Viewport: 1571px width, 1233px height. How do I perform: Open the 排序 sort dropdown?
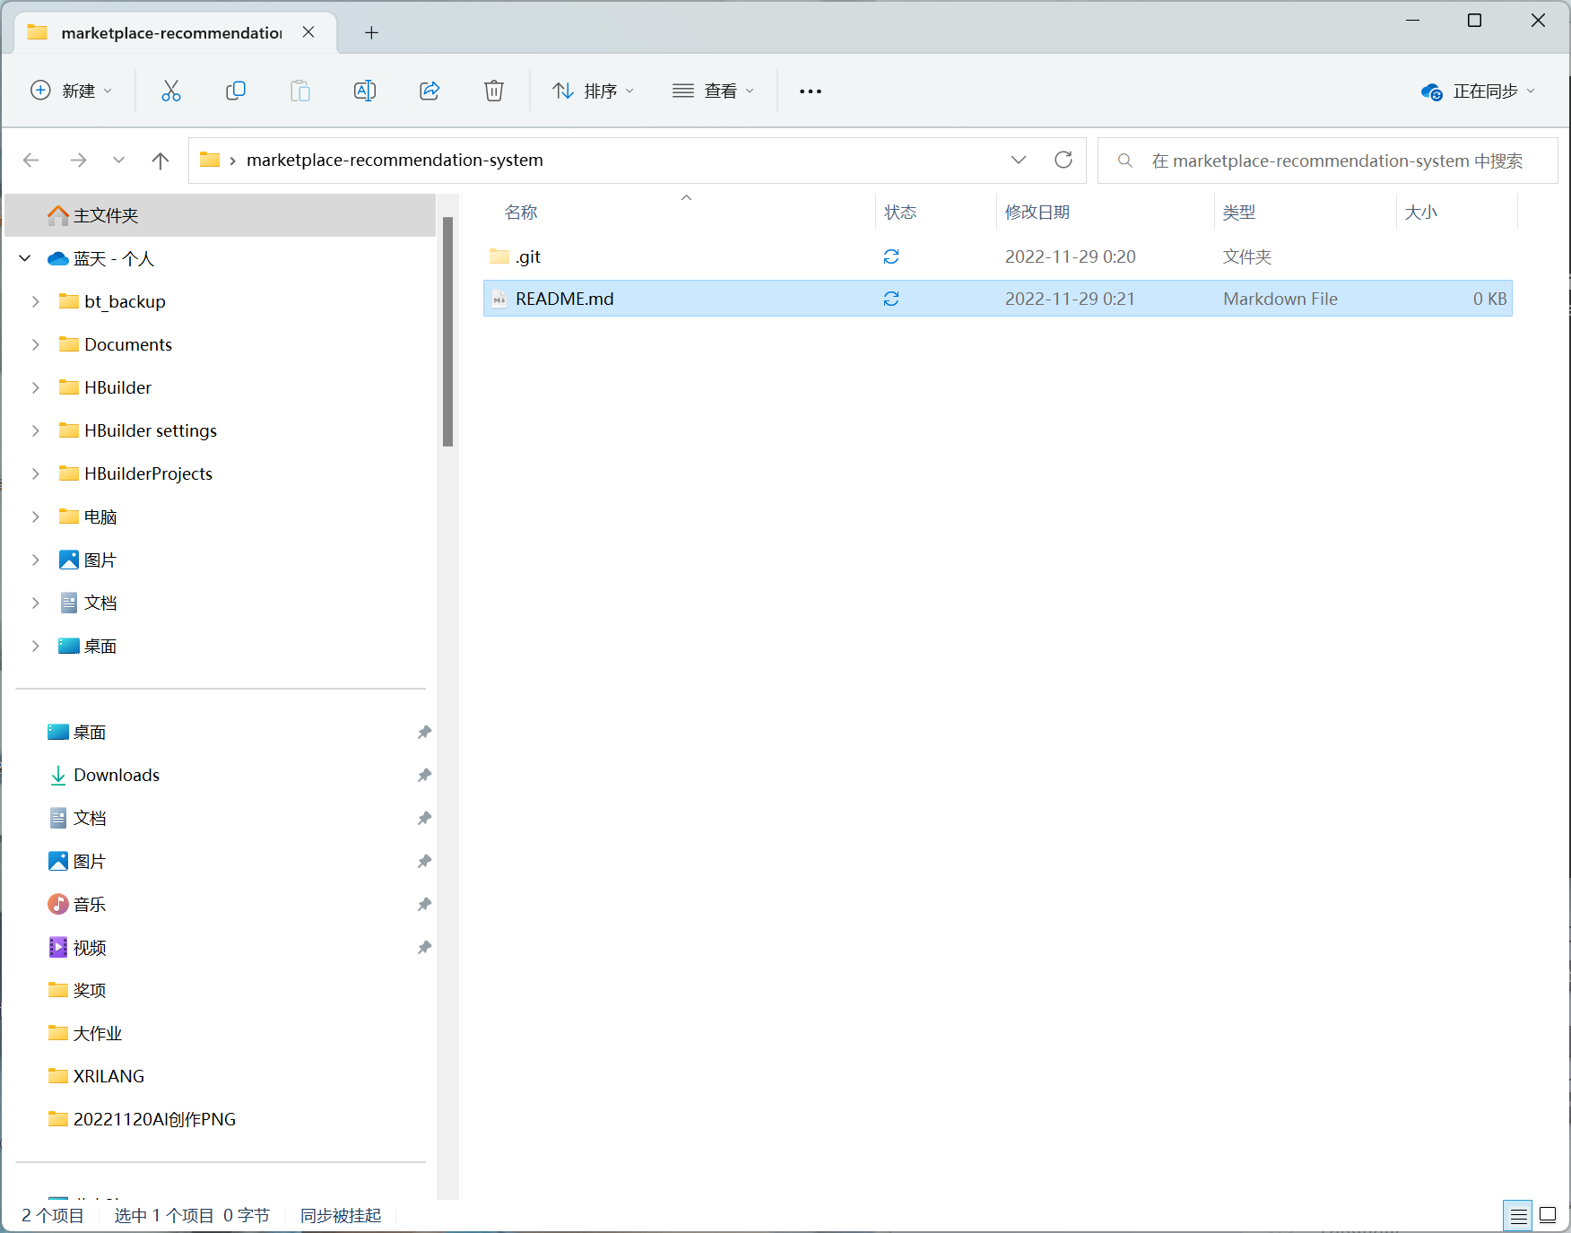coord(594,91)
